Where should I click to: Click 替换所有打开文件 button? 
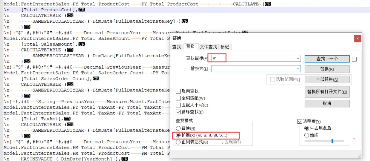coord(327,92)
